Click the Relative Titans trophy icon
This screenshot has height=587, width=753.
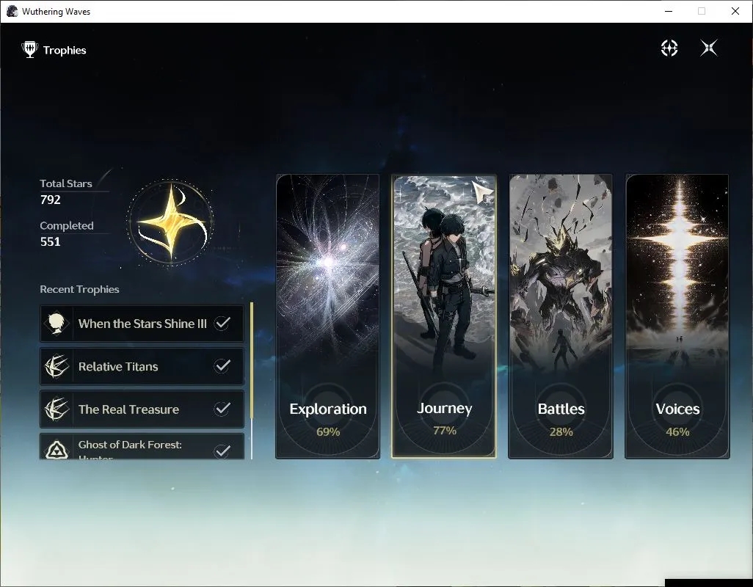tap(57, 366)
